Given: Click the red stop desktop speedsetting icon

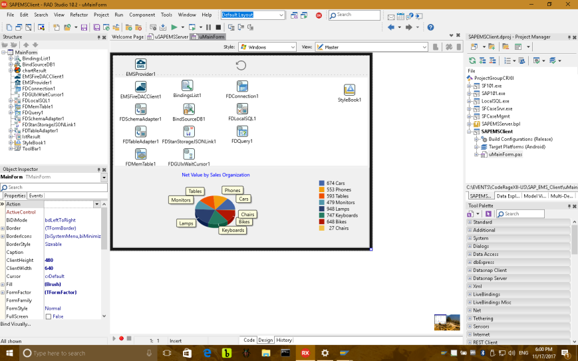Looking at the screenshot, I should [319, 15].
